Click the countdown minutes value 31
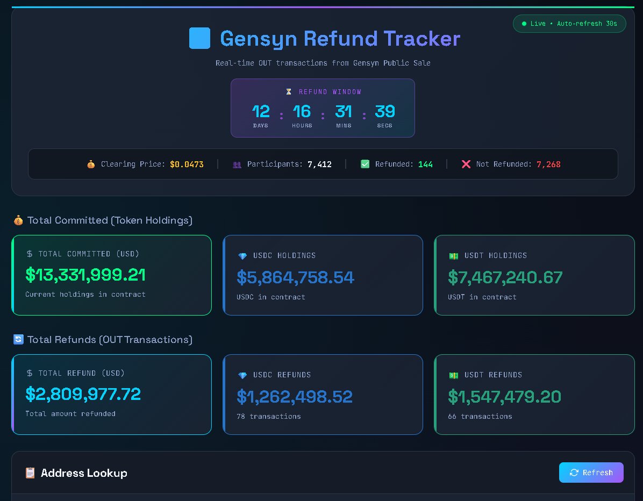This screenshot has width=643, height=501. (x=344, y=111)
